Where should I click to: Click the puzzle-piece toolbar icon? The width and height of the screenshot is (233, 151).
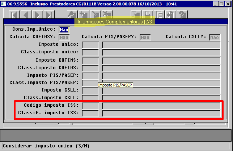click(171, 15)
